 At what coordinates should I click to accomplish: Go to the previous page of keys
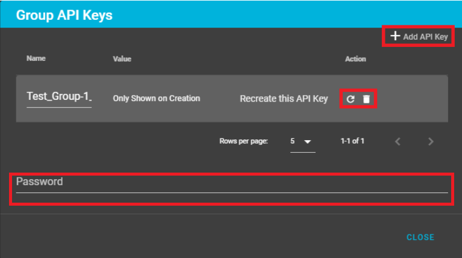click(x=398, y=141)
